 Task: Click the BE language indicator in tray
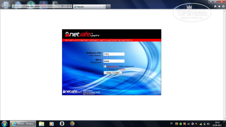click(x=172, y=123)
